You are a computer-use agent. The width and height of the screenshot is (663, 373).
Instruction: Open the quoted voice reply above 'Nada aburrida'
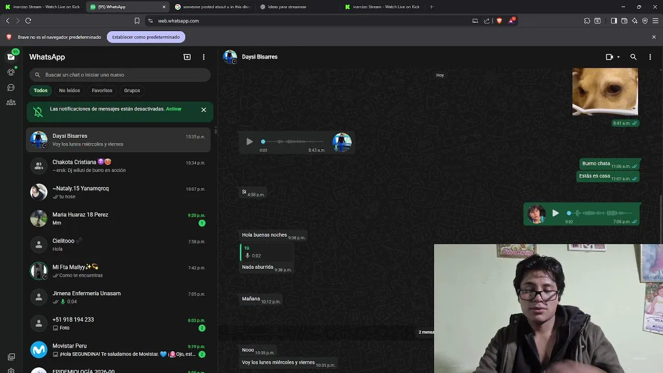tap(267, 252)
